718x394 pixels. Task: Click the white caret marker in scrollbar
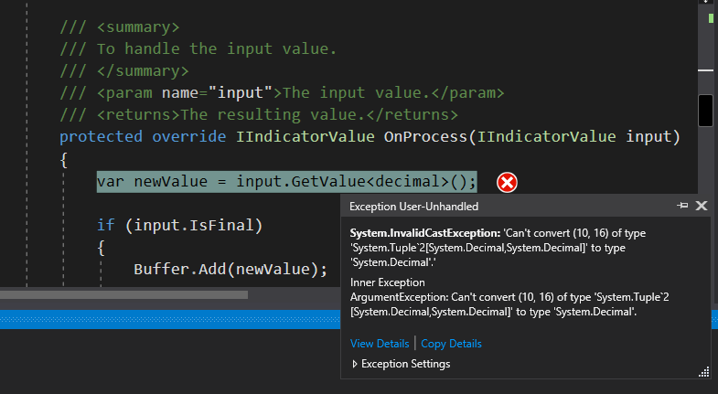click(x=705, y=70)
